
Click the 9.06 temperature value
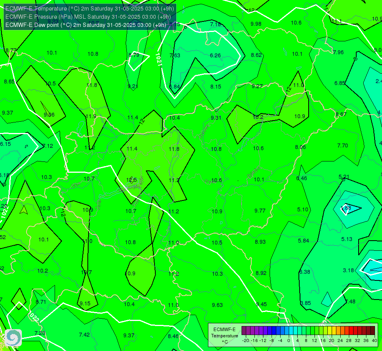pyautogui.click(x=49, y=115)
